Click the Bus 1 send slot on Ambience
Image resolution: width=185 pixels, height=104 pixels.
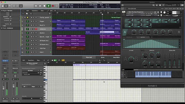tap(5, 68)
